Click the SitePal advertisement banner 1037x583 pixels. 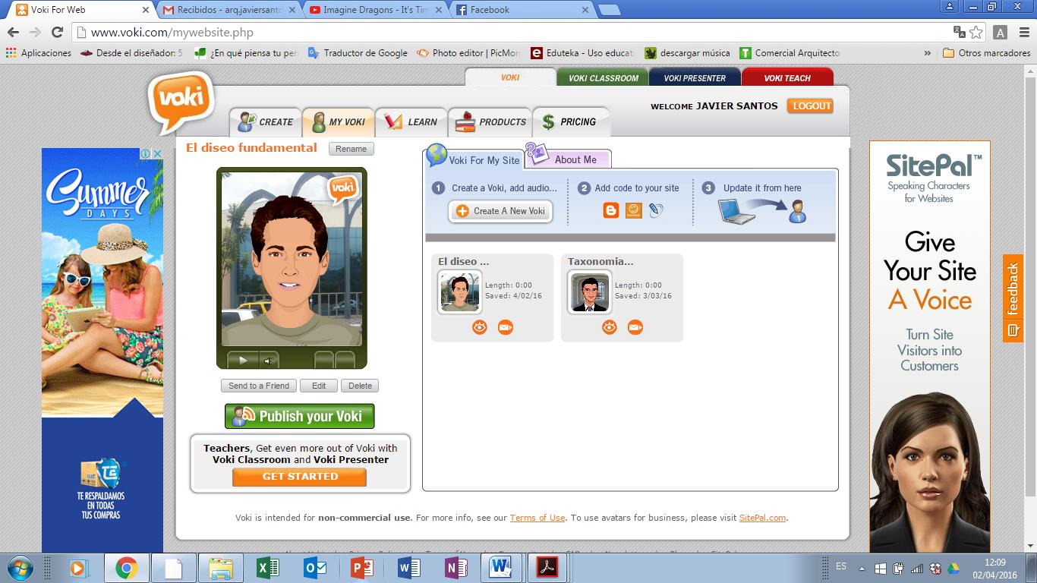(930, 346)
